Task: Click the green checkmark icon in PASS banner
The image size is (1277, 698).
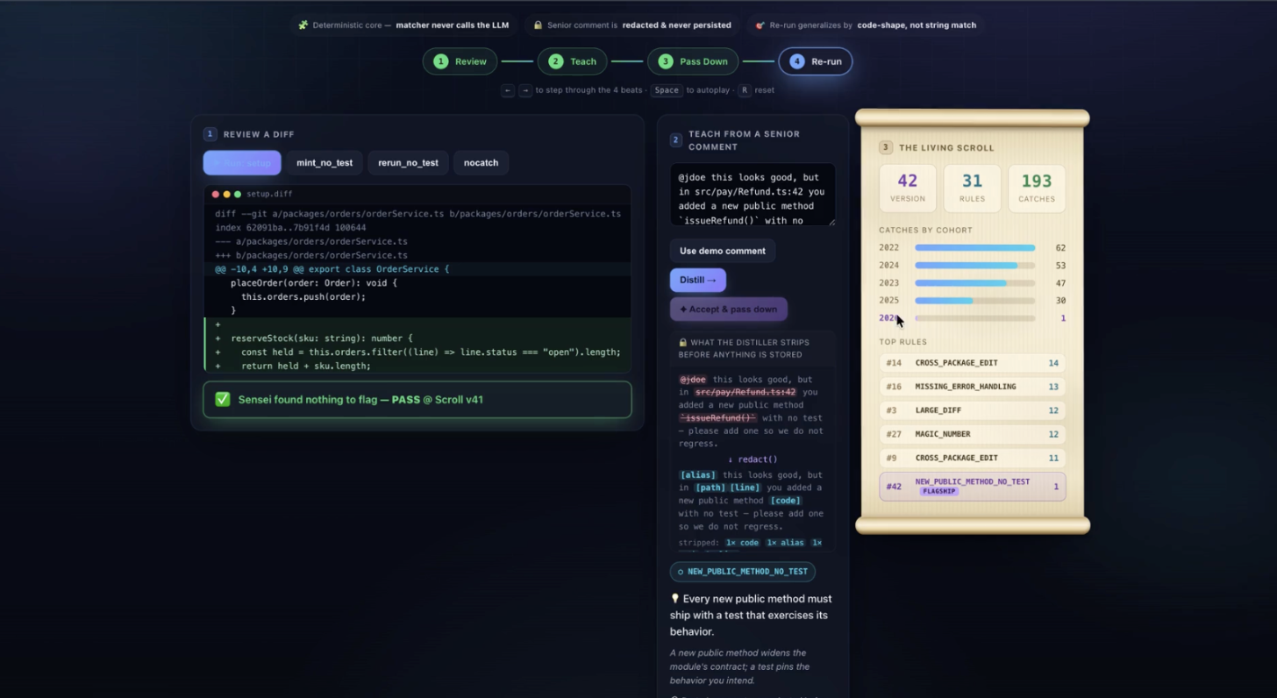Action: pos(223,399)
